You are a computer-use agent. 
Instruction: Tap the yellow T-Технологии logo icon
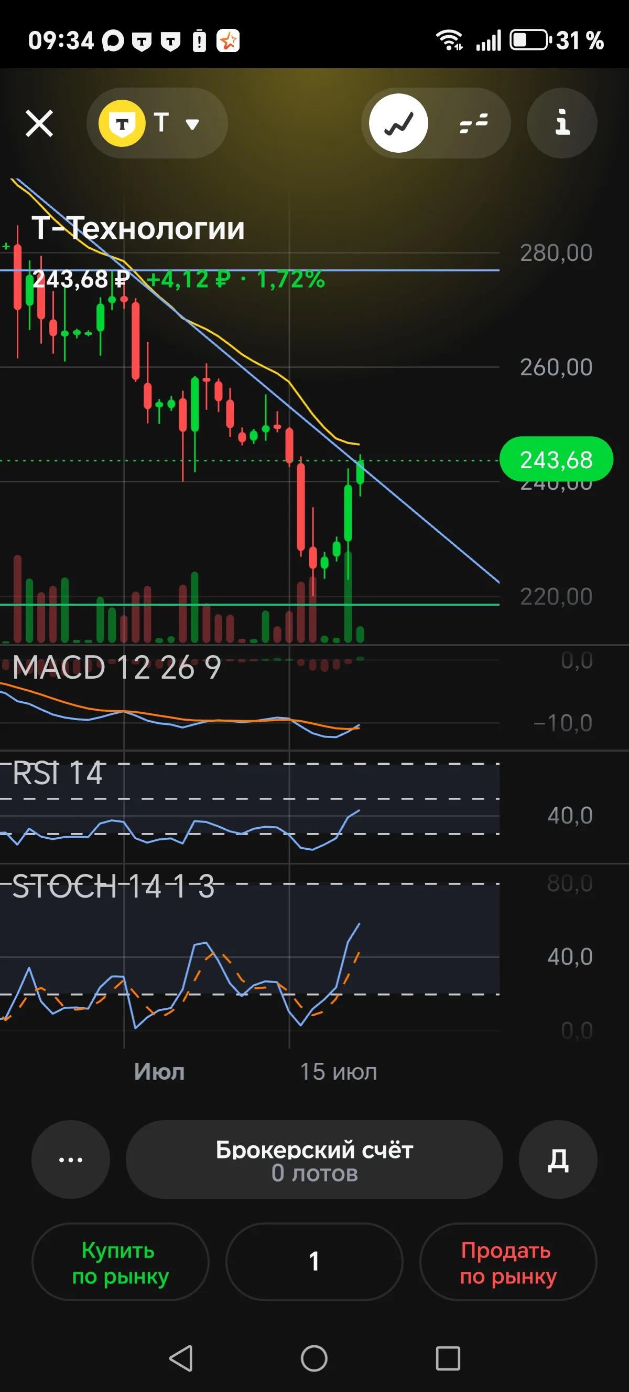tap(123, 123)
